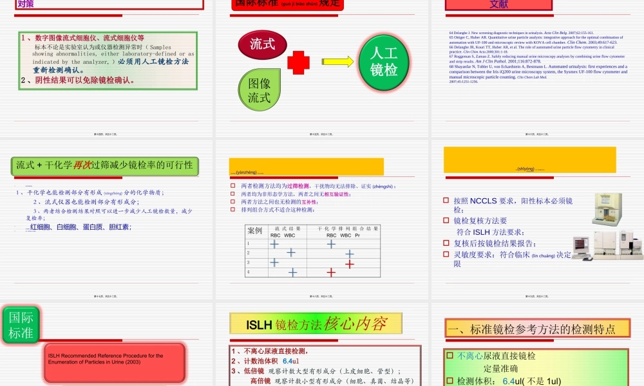Click the blue plus mark in case row 1
This screenshot has height=386, width=644.
point(274,244)
